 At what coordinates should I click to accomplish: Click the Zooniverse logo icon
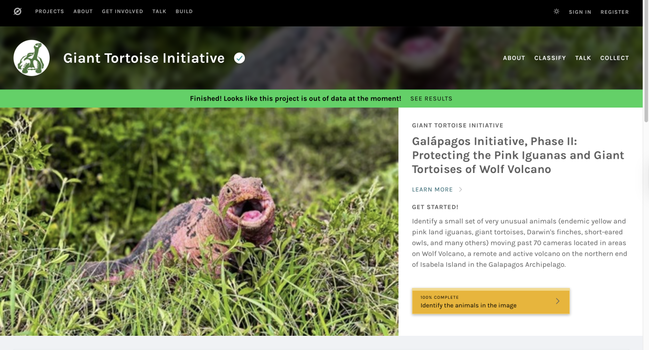click(17, 11)
